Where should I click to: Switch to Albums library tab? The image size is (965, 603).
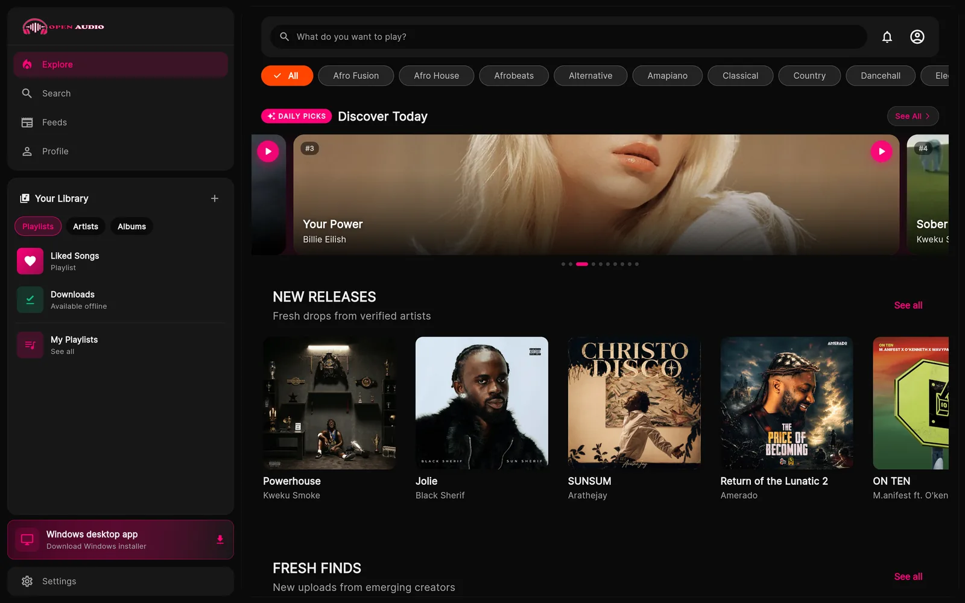(x=131, y=226)
